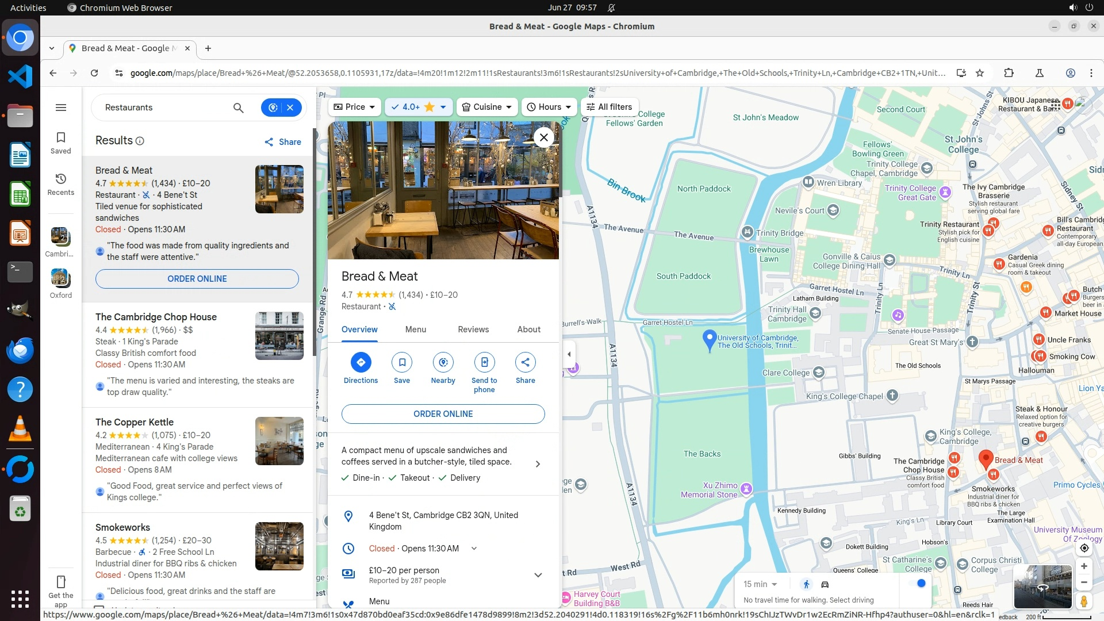
Task: Select the driving car travel mode icon
Action: (x=825, y=584)
